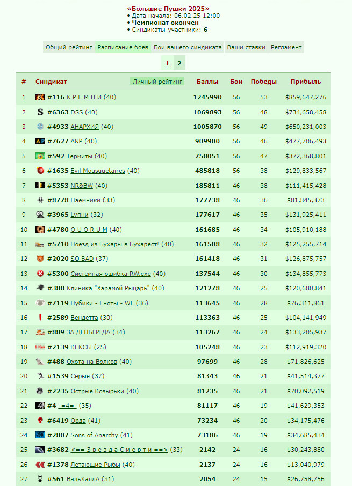Click the Клиника Хромой Рыцарь emblem icon
Viewport: 352px width, 486px height.
pyautogui.click(x=40, y=288)
